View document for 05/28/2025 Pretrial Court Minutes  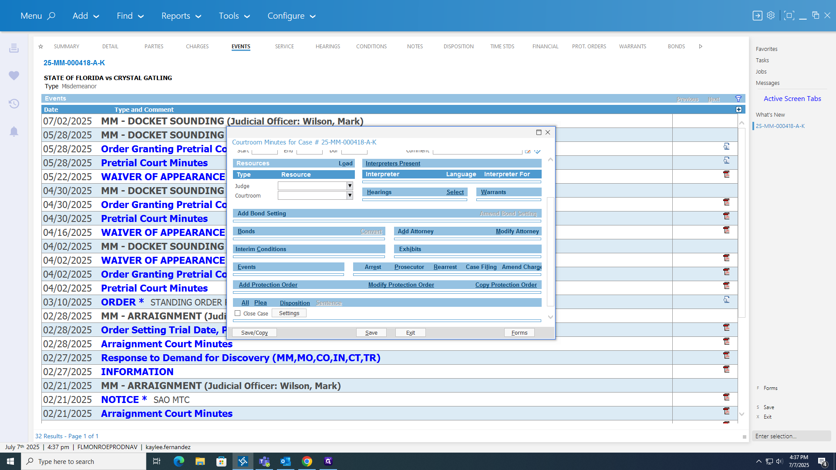[x=726, y=161]
